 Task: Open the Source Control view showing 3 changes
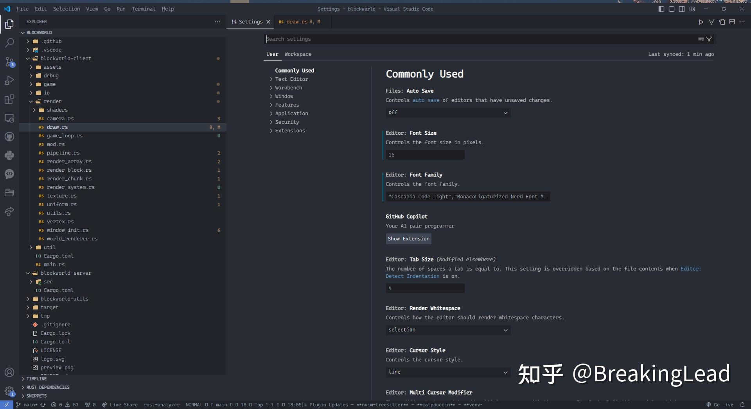tap(9, 62)
